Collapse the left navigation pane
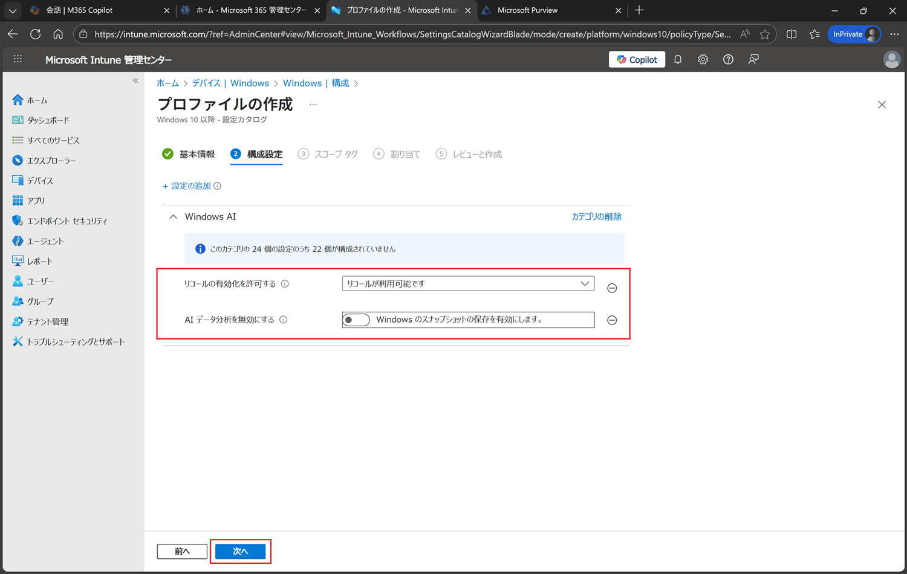 point(135,81)
